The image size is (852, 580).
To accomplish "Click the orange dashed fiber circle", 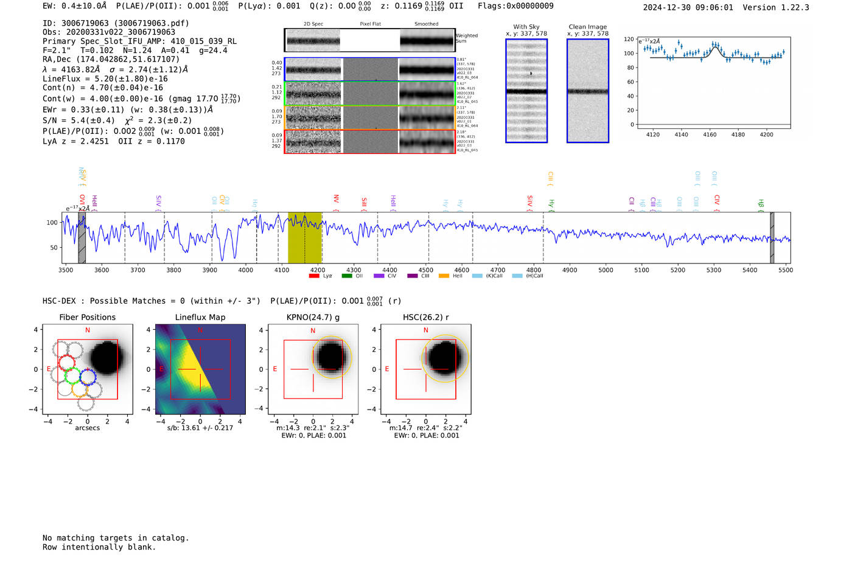I will pos(80,390).
